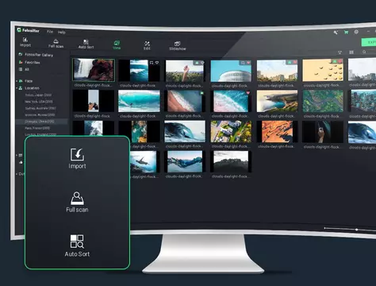Click the green Export button
This screenshot has height=286, width=376.
click(x=369, y=42)
